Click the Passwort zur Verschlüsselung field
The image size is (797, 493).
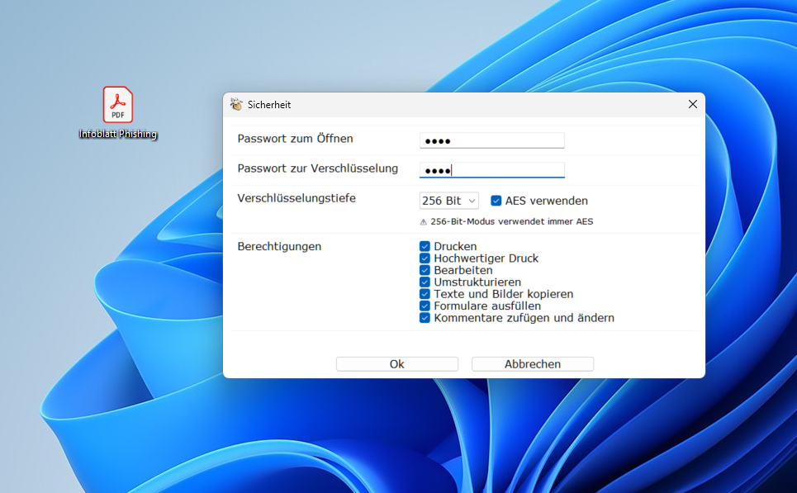click(491, 170)
